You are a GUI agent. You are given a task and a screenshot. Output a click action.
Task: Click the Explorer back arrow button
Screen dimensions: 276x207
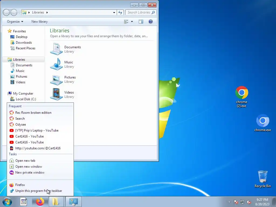pos(6,12)
